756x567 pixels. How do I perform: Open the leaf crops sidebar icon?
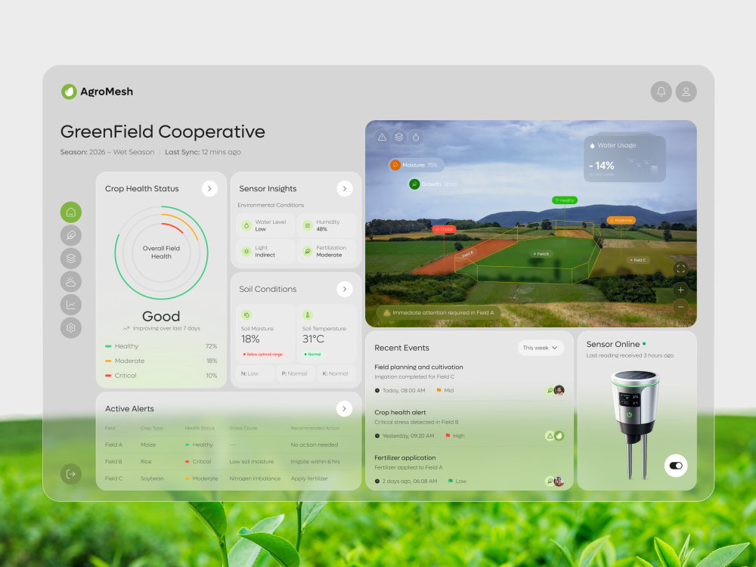pyautogui.click(x=71, y=235)
